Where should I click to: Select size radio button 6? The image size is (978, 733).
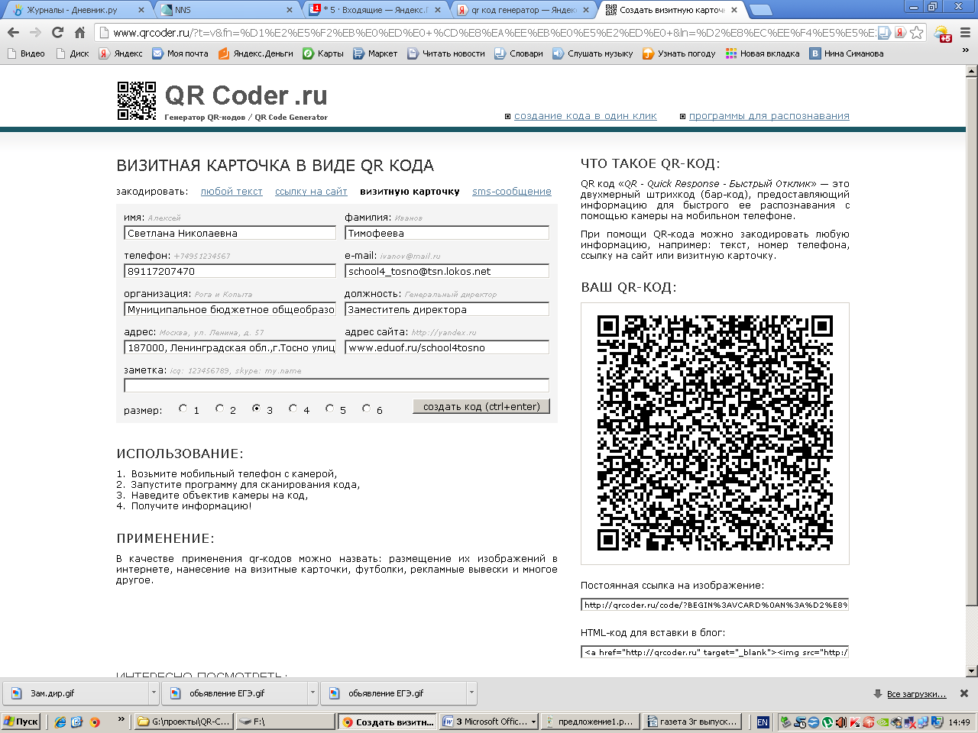[366, 408]
